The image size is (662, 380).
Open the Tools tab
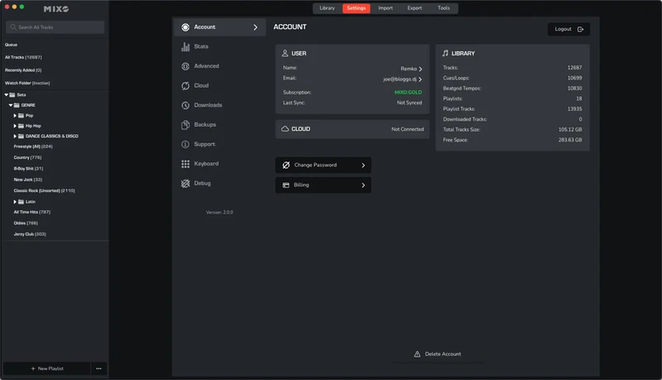444,8
